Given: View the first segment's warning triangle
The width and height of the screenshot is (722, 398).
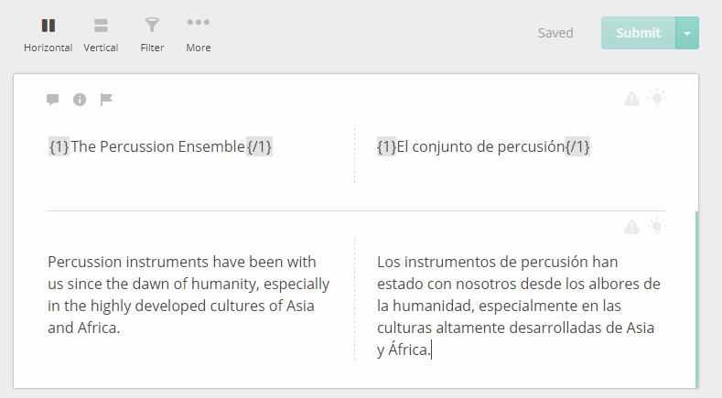Looking at the screenshot, I should [631, 99].
